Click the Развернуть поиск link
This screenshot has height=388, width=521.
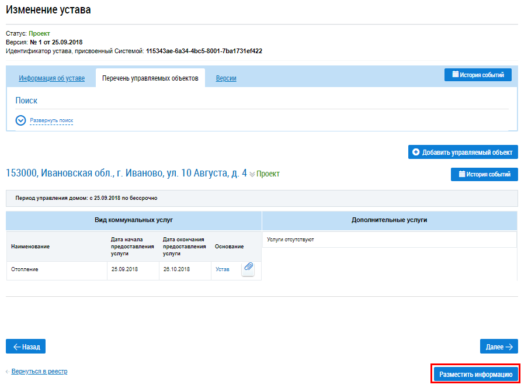click(x=51, y=120)
